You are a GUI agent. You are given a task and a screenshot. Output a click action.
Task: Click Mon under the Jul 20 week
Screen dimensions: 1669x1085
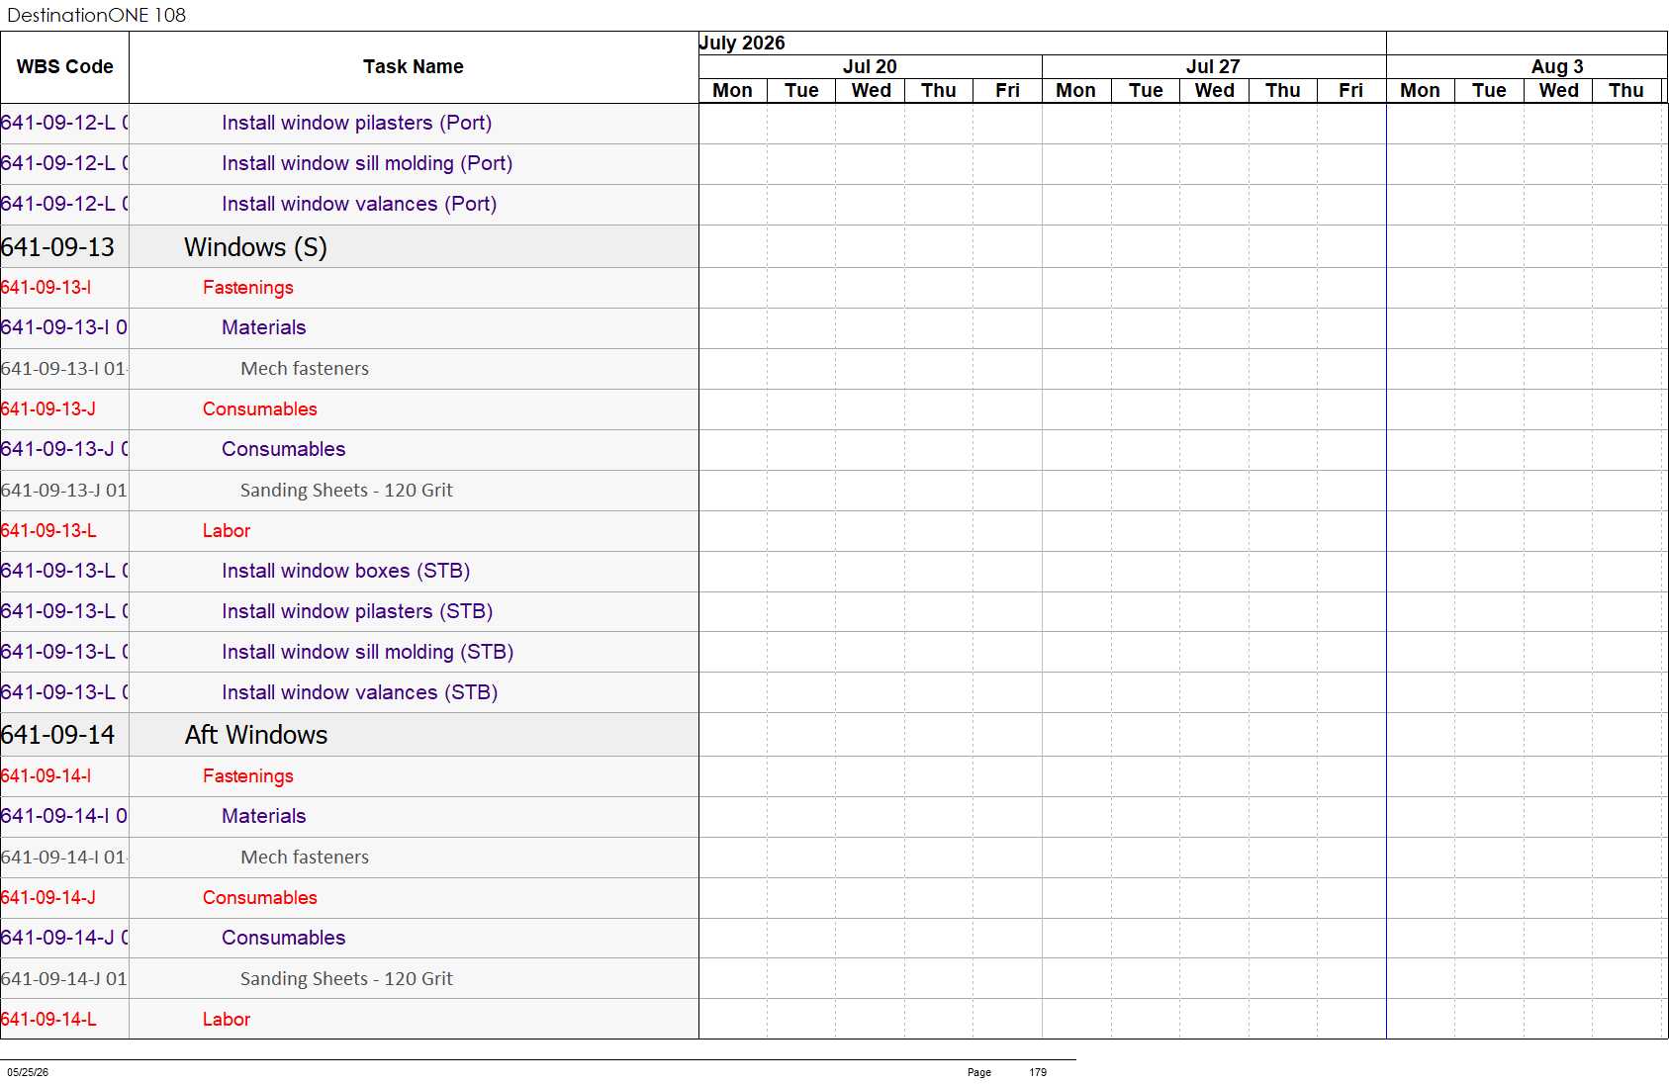[732, 90]
